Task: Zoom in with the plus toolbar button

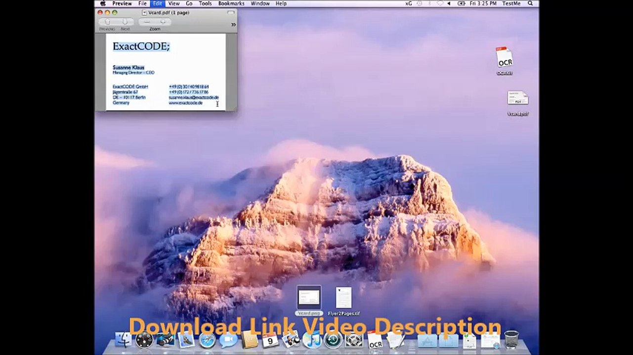Action: [x=163, y=22]
